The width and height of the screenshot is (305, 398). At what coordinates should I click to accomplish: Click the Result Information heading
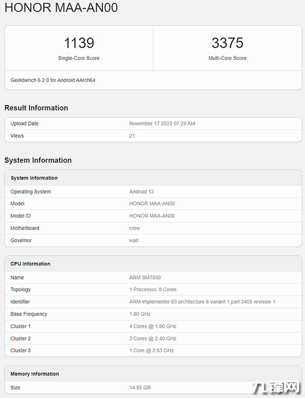[x=36, y=108]
